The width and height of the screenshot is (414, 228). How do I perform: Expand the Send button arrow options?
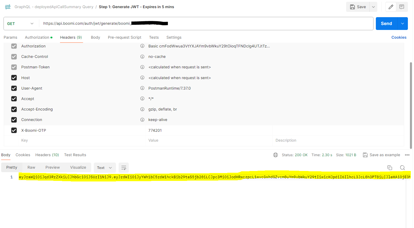(402, 24)
